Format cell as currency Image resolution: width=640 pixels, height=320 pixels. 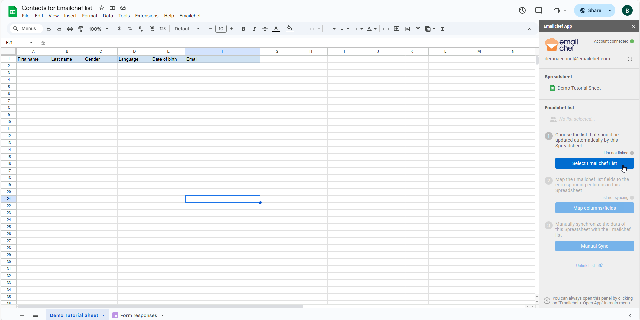click(x=119, y=29)
